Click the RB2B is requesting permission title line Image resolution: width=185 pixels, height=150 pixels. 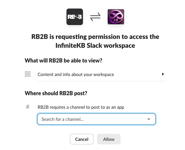point(95,37)
